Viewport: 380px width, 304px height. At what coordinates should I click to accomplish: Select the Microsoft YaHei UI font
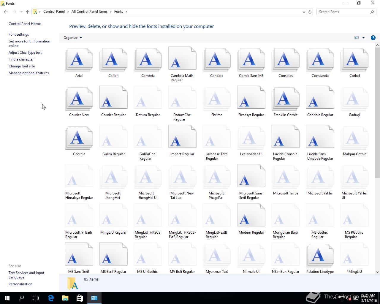click(354, 177)
